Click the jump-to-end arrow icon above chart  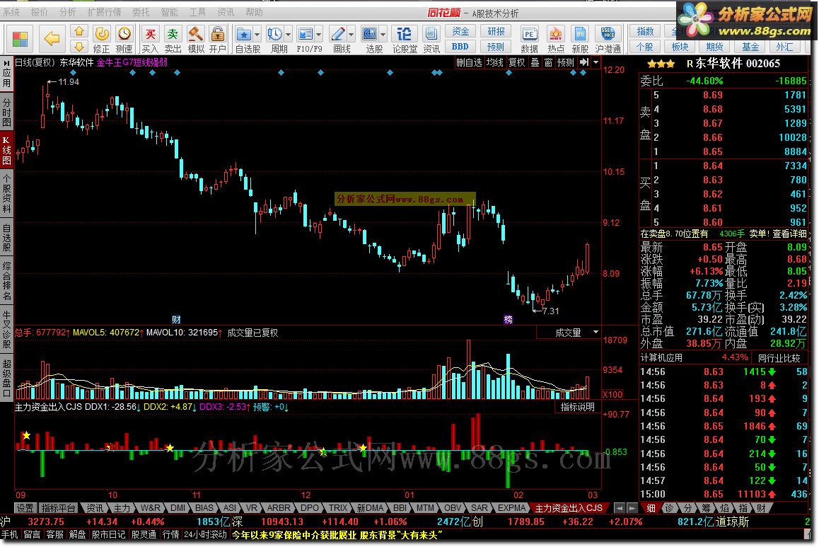(584, 62)
